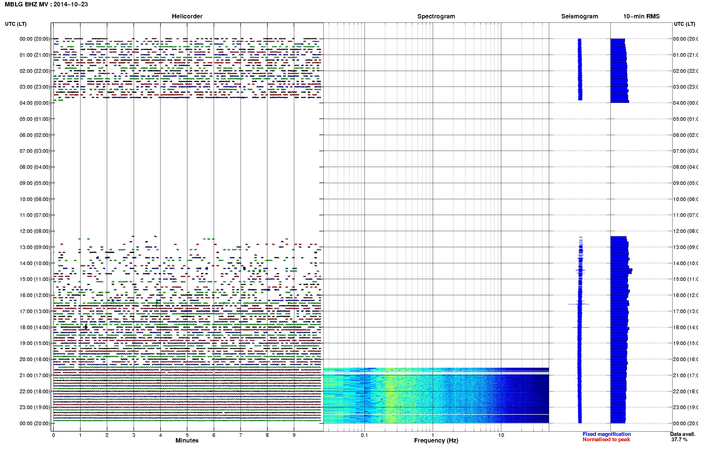The image size is (727, 454).
Task: Click the left '04:00 (00:00)' time label
Action: click(35, 103)
